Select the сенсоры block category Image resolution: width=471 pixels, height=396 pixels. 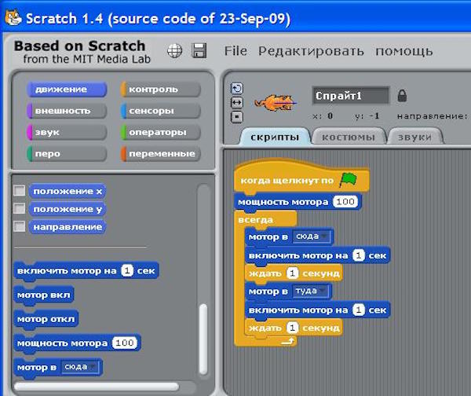161,111
